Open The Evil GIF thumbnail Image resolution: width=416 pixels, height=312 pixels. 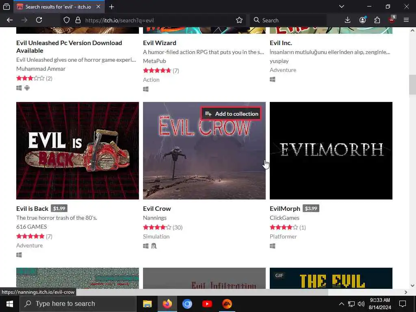(331, 278)
